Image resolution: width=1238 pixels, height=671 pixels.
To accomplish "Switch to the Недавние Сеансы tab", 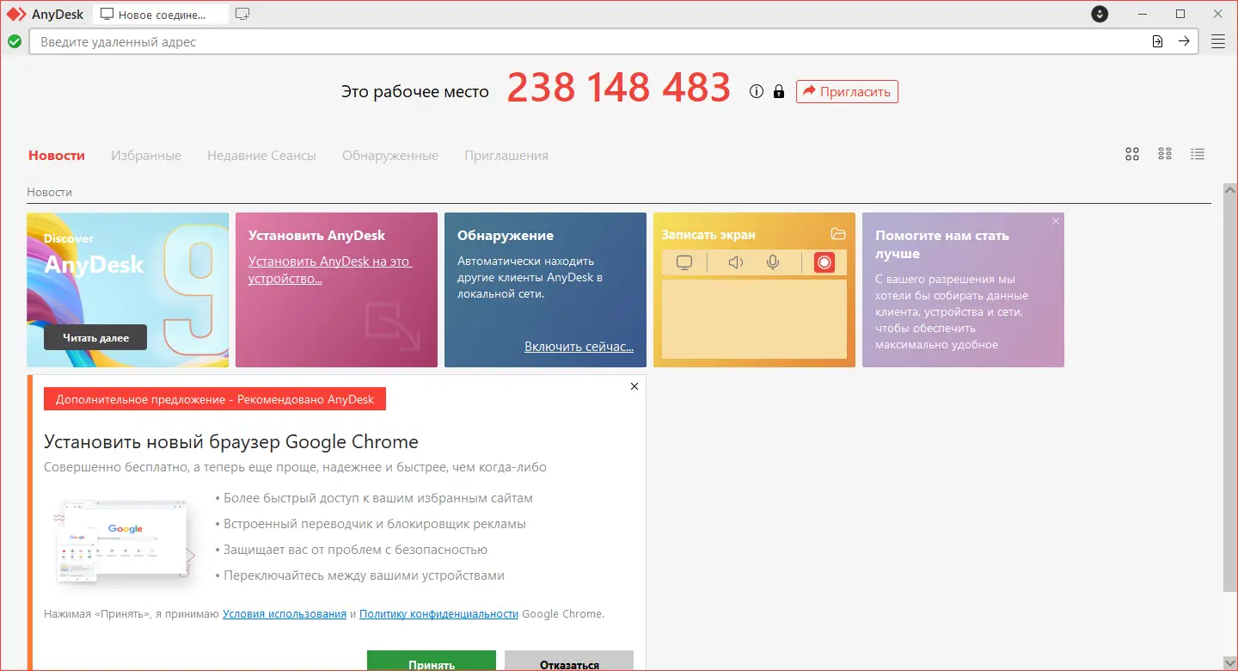I will coord(261,156).
